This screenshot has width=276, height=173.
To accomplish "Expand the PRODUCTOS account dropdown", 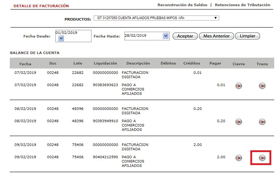I will click(156, 18).
